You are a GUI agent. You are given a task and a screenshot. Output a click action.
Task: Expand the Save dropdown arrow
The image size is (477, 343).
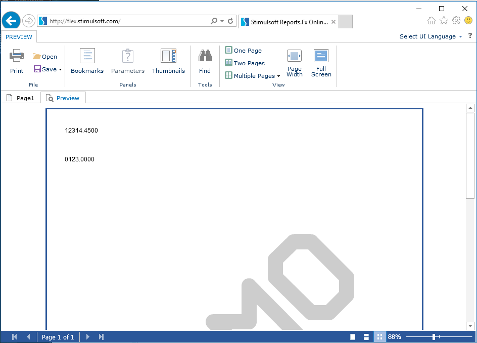(60, 70)
